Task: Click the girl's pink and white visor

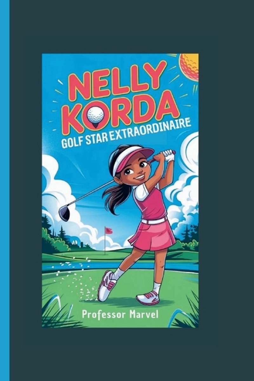Action: tap(131, 158)
